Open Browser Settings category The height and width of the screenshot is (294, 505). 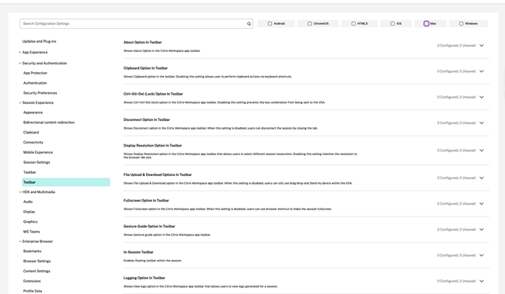point(37,261)
